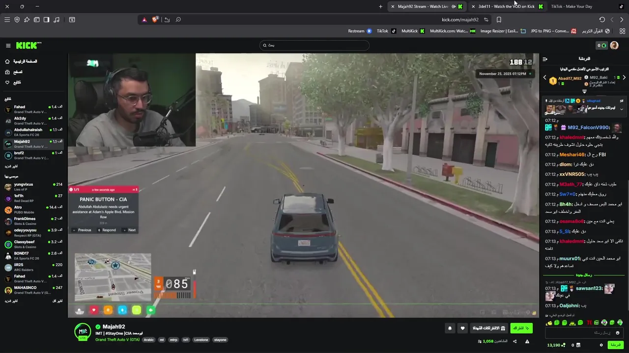Show the next gifter leaderboard entry
Viewport: 629px width, 353px height.
[x=624, y=77]
